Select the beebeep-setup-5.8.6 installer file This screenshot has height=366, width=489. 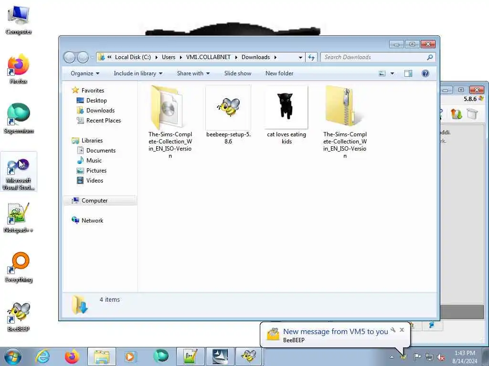(x=228, y=114)
